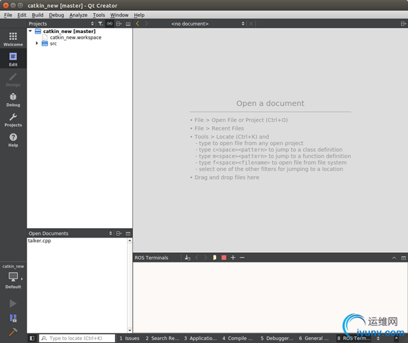The image size is (408, 343).
Task: Show the ROS Terminals pane tab
Action: pos(354,338)
